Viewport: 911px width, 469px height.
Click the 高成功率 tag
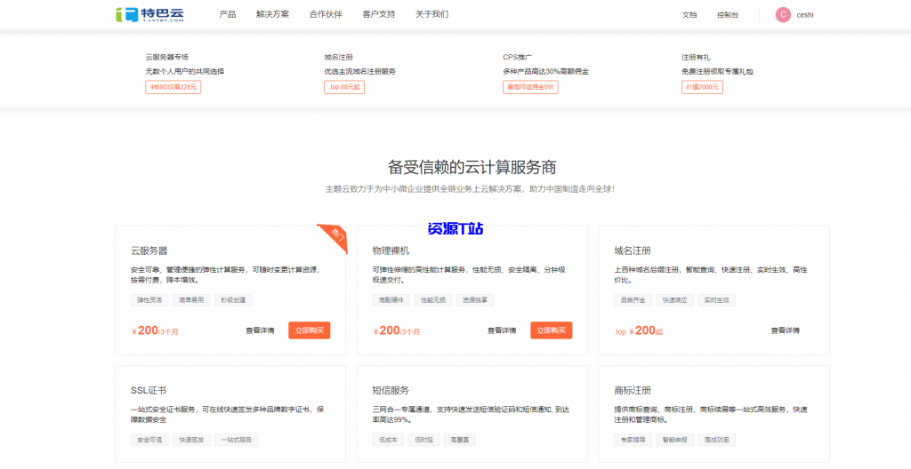[x=716, y=440]
